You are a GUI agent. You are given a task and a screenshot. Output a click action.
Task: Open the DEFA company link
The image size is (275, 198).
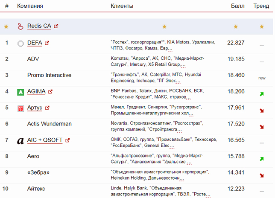[x=35, y=43]
